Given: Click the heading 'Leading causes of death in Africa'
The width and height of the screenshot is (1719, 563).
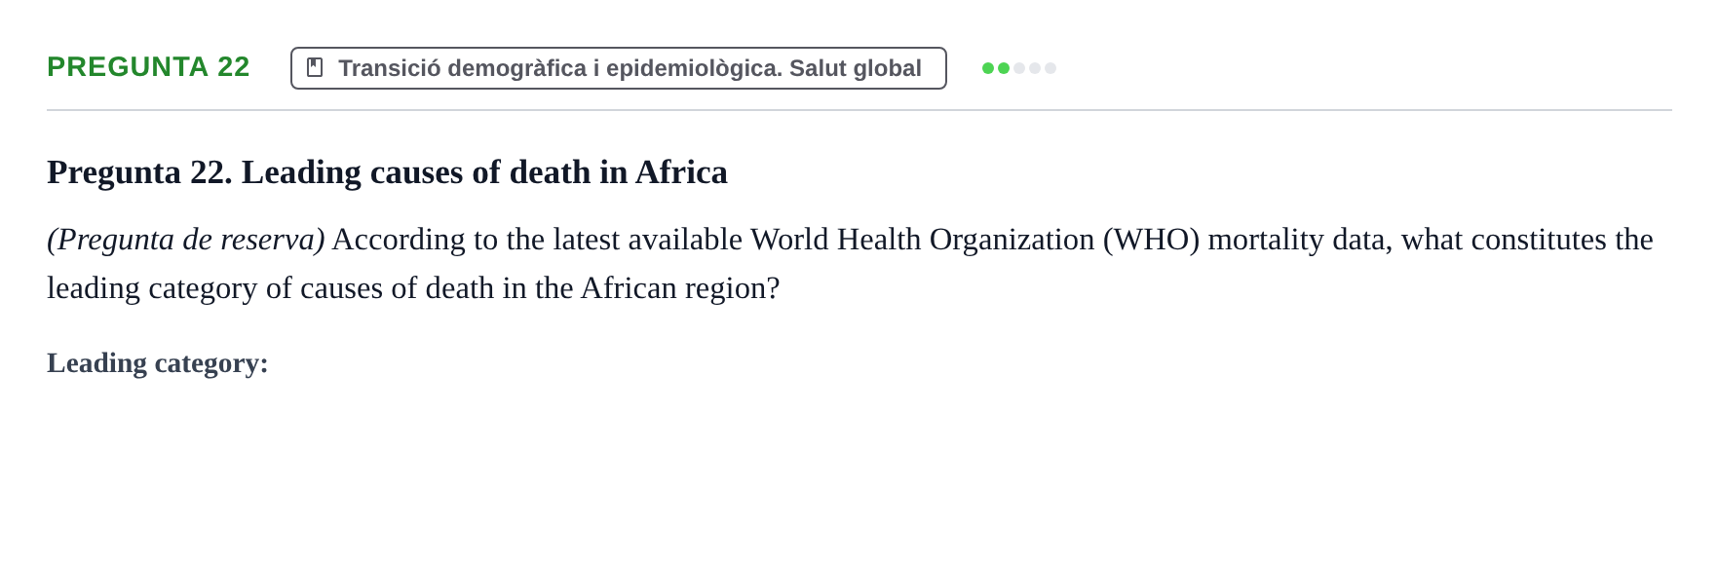Looking at the screenshot, I should click(x=484, y=171).
